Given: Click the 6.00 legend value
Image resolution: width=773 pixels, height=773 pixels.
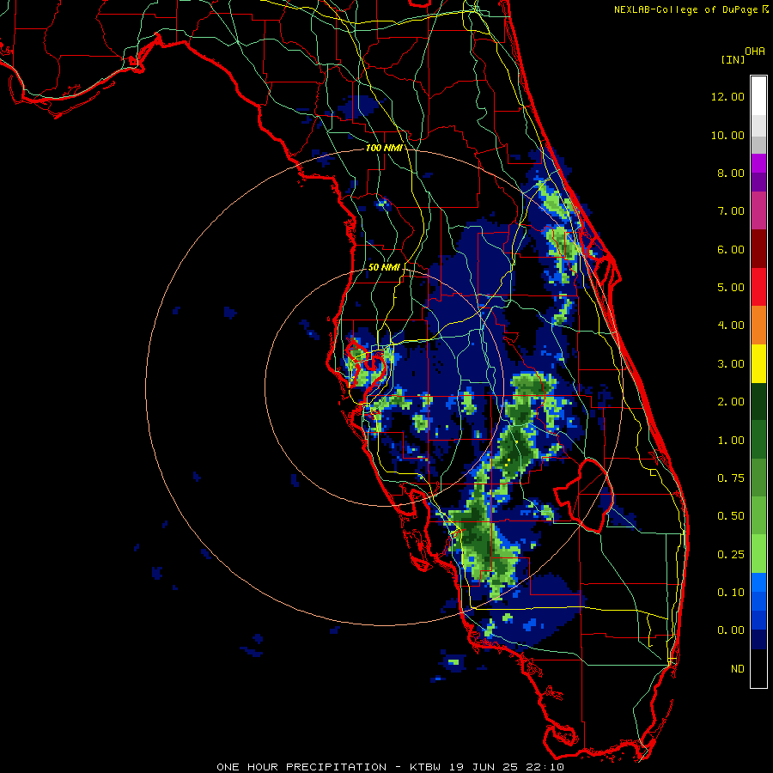Looking at the screenshot, I should 731,249.
